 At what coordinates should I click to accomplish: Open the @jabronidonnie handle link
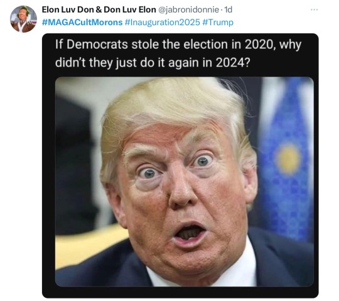(x=189, y=9)
